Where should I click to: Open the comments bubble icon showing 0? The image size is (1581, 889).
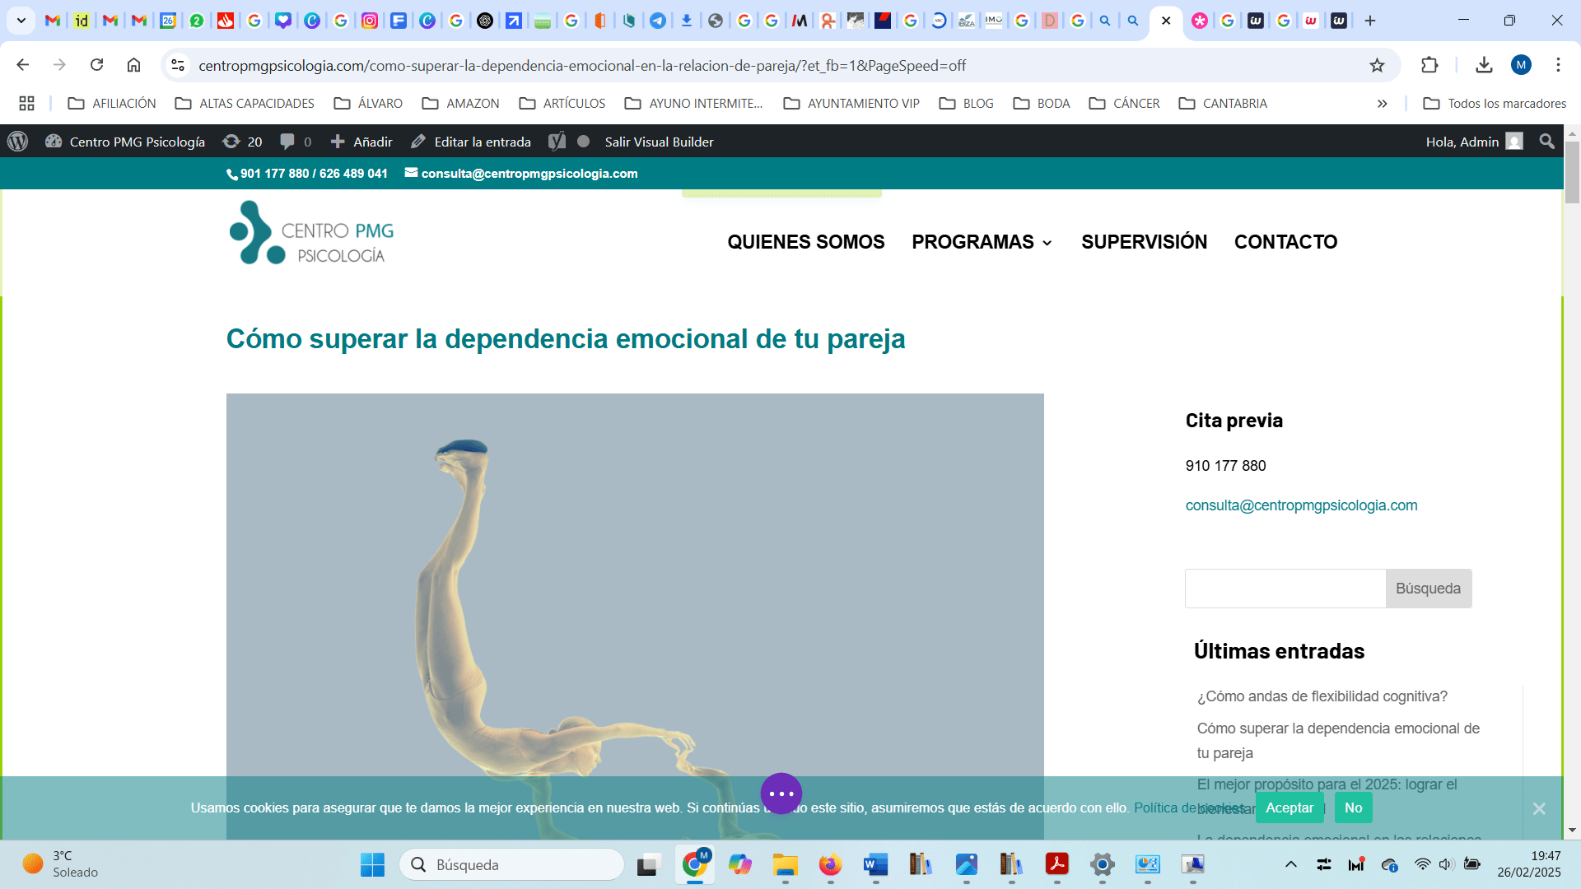[x=296, y=142]
